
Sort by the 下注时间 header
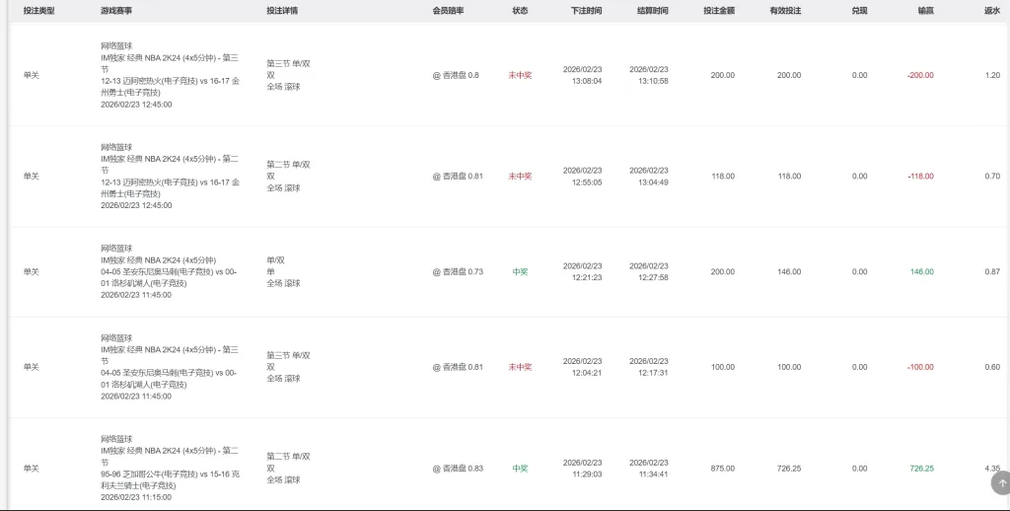point(586,11)
